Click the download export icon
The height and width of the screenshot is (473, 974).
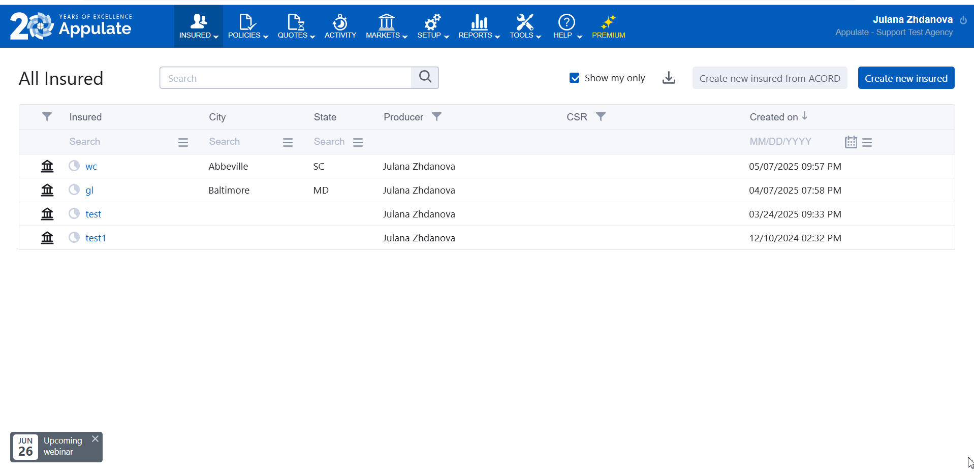point(669,78)
